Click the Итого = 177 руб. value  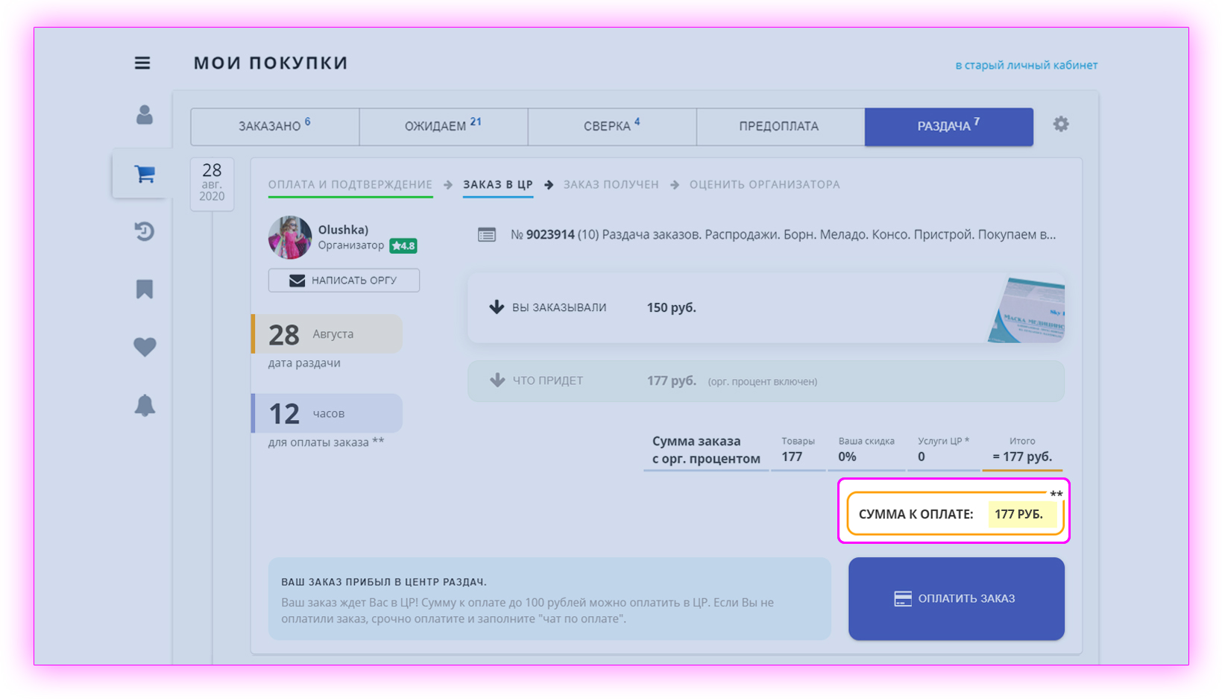point(1022,457)
